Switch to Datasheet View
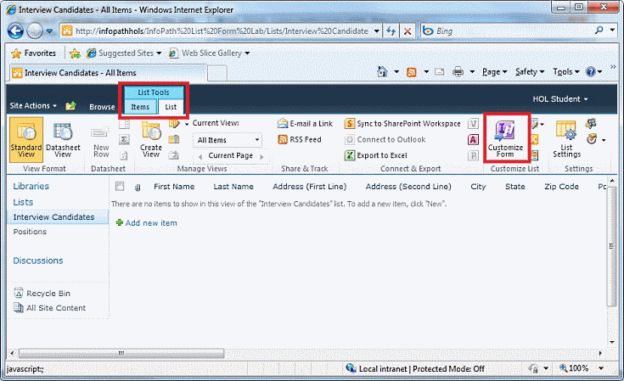The height and width of the screenshot is (381, 624). (63, 139)
